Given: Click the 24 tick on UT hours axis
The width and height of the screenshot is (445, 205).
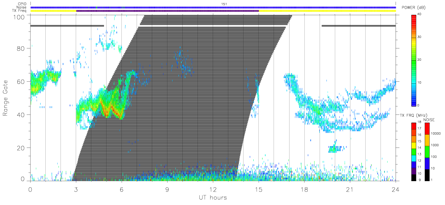Looking at the screenshot, I should point(396,189).
